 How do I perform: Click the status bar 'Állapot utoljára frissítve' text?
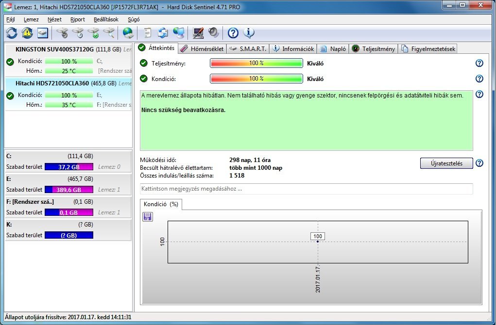pos(68,317)
